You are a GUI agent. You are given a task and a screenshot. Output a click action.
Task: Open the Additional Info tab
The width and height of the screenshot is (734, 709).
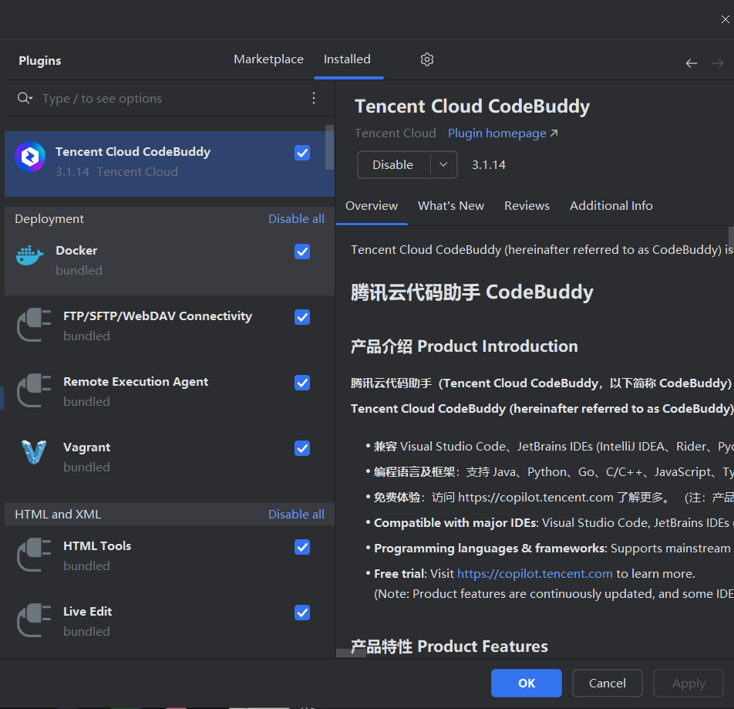click(x=611, y=205)
